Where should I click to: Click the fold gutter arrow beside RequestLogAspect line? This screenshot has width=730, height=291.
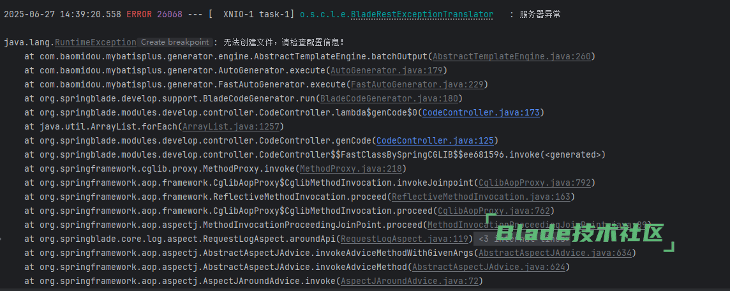[1, 239]
